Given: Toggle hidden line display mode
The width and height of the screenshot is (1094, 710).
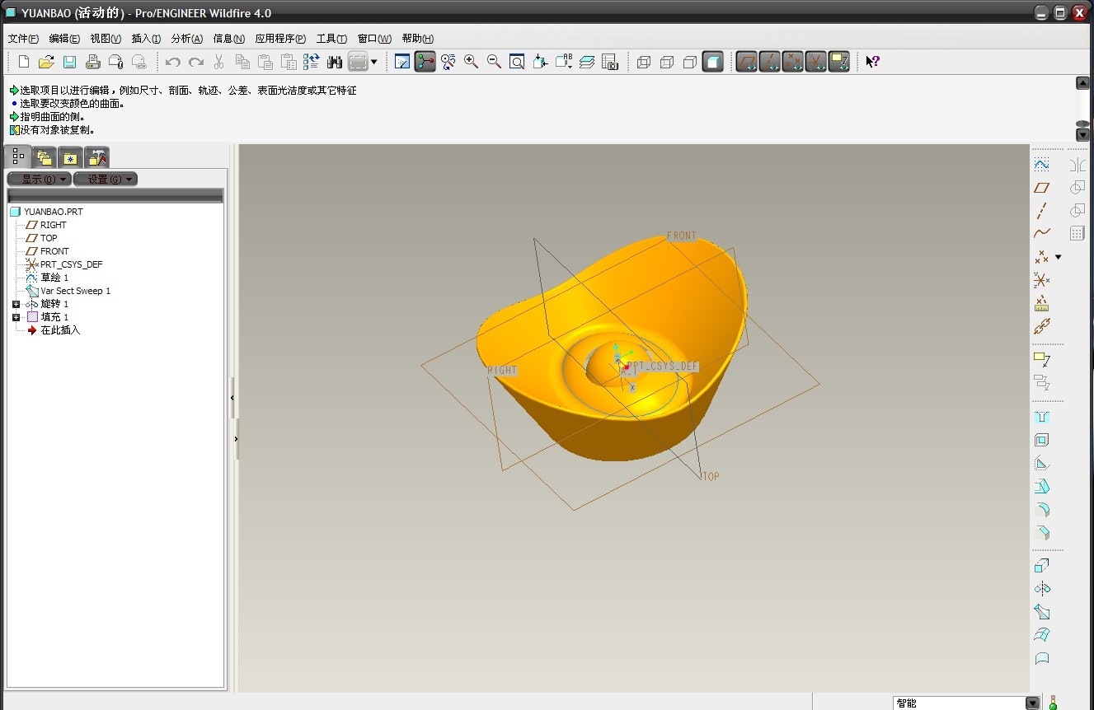Looking at the screenshot, I should point(668,62).
